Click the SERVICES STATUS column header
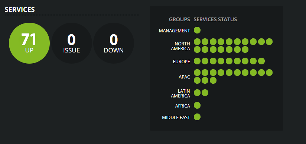 pos(215,19)
